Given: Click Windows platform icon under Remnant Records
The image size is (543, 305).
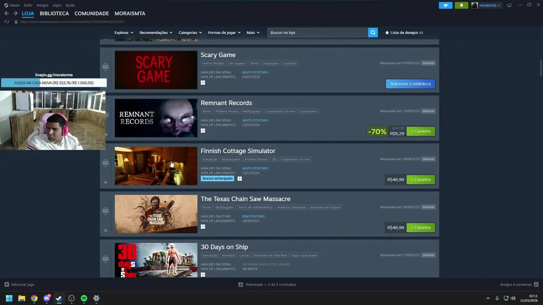Looking at the screenshot, I should coord(203,130).
